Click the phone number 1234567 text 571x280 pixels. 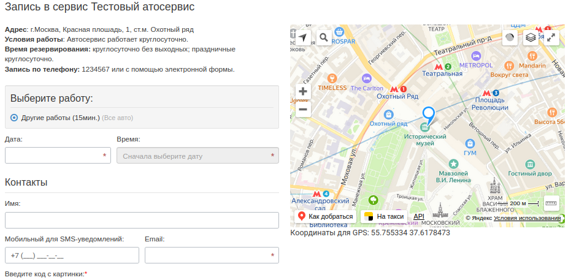[96, 69]
